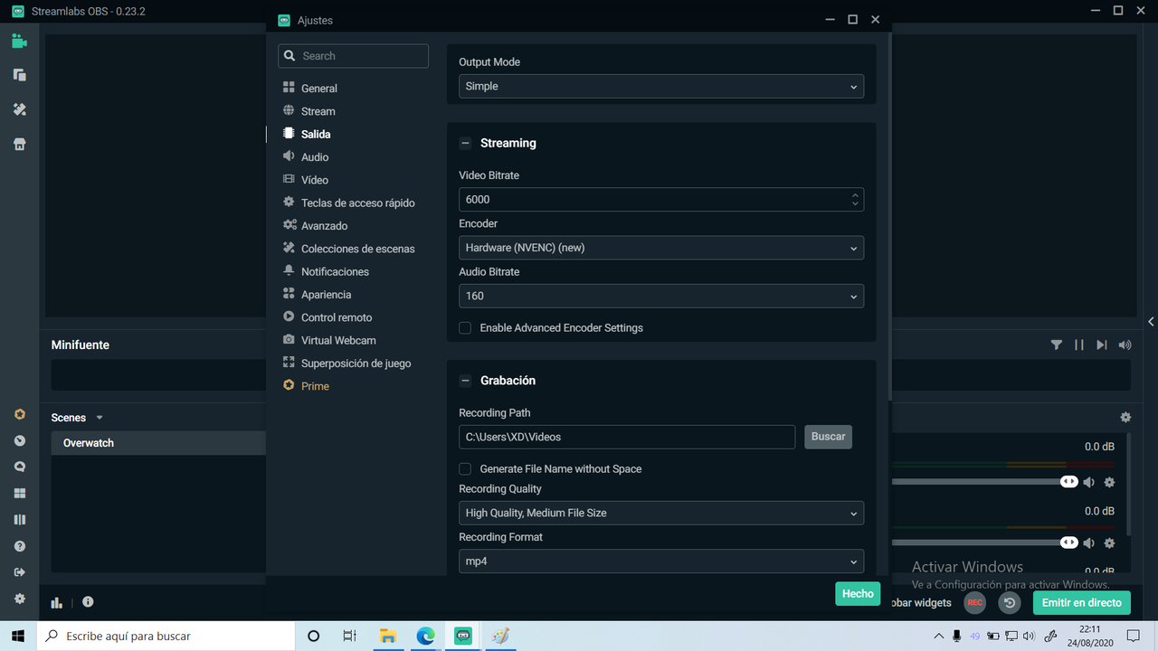
Task: Open File Explorer from taskbar
Action: tap(388, 636)
